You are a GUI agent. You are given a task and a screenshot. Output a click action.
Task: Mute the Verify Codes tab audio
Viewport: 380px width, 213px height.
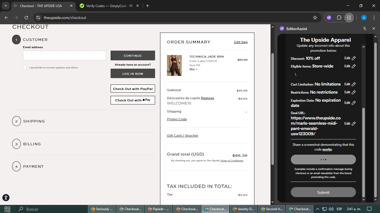(x=131, y=6)
